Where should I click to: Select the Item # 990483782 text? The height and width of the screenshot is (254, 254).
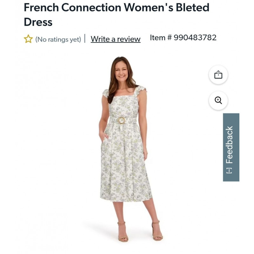[x=183, y=37]
